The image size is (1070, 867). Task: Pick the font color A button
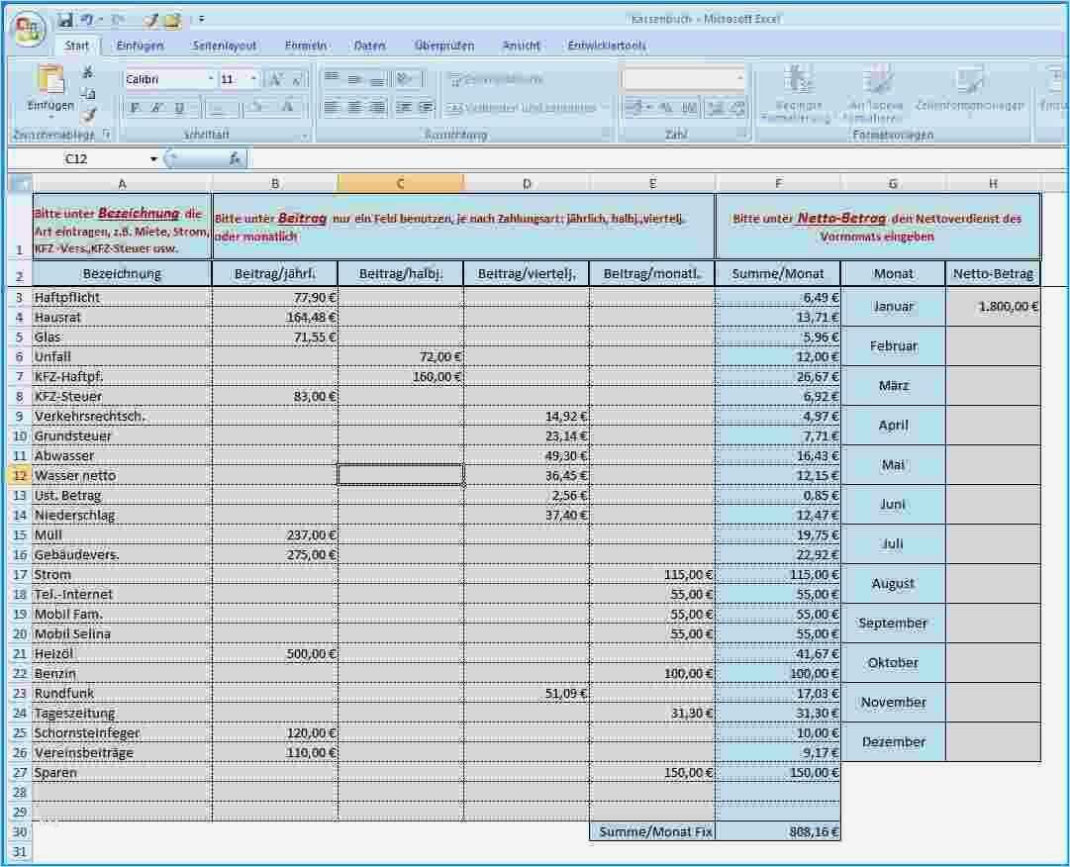(290, 108)
